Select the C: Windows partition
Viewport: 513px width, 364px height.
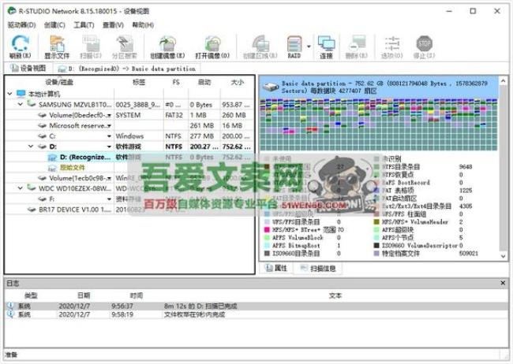(x=129, y=136)
